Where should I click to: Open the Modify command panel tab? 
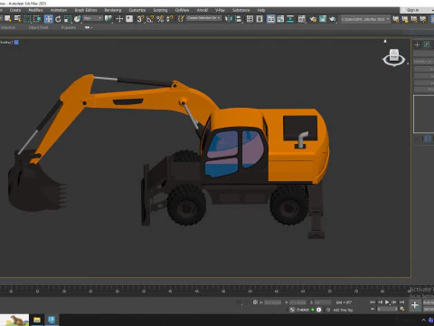click(427, 44)
